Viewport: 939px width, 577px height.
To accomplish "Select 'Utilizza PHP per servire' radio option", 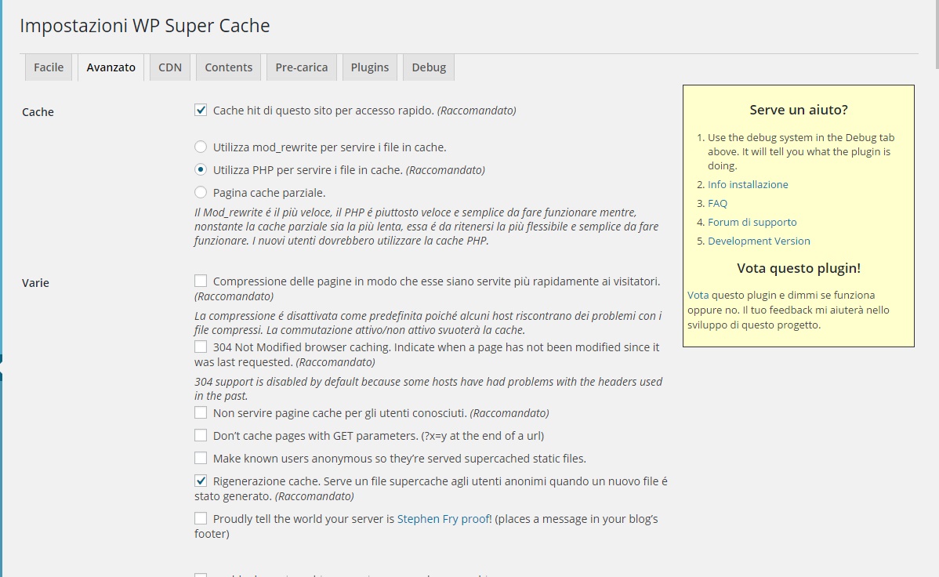I will 201,169.
